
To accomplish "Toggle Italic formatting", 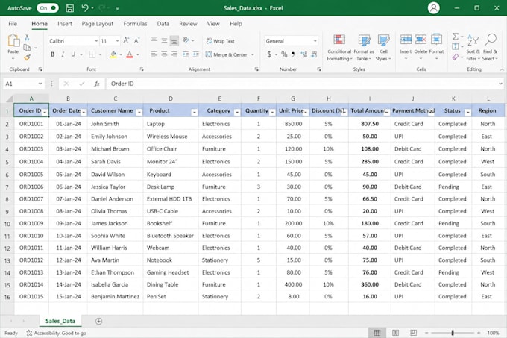I will tap(63, 54).
